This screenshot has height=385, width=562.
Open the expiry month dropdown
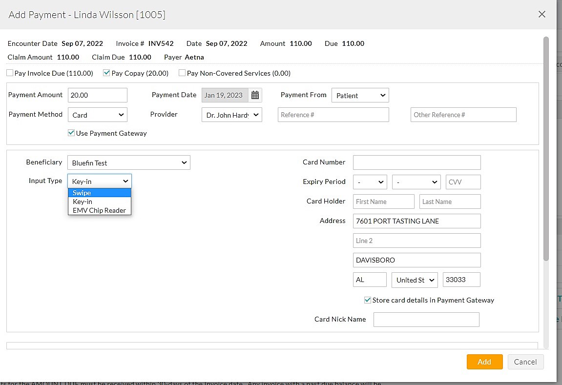(370, 182)
